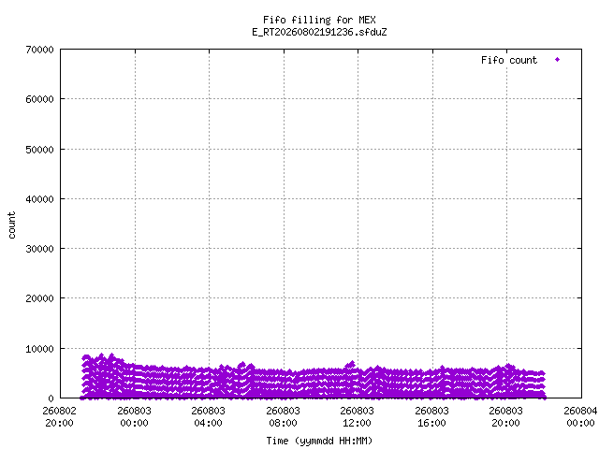The height and width of the screenshot is (449, 599).
Task: Click the 'Fifo count' legend label
Action: 509,60
